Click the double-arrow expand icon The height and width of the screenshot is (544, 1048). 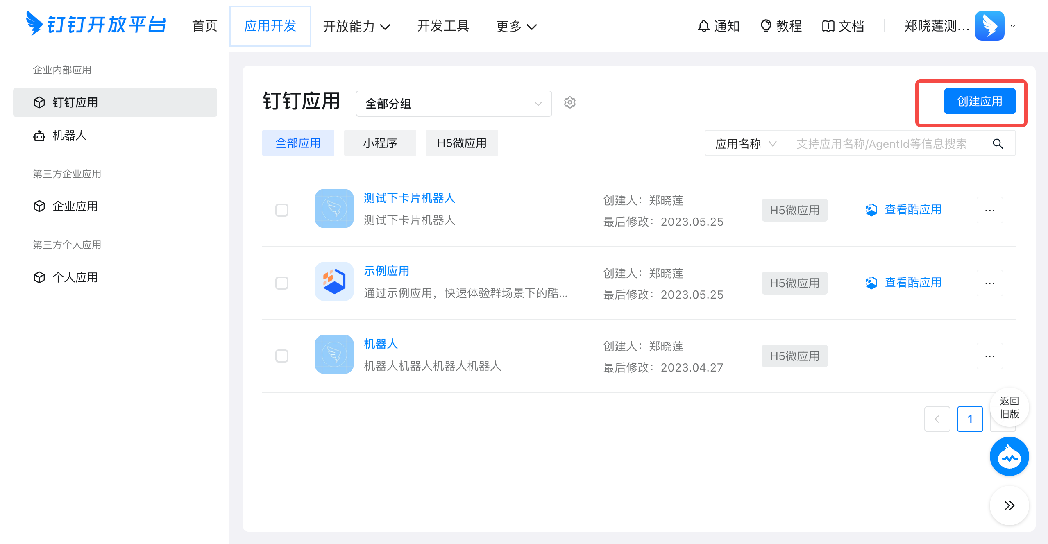(1009, 505)
